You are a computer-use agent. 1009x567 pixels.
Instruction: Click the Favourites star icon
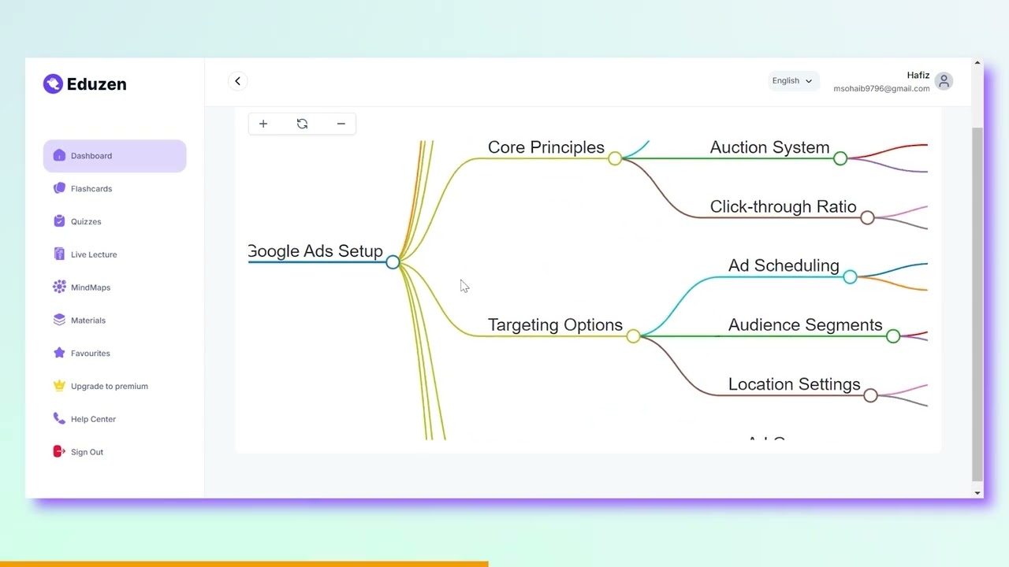pos(59,353)
